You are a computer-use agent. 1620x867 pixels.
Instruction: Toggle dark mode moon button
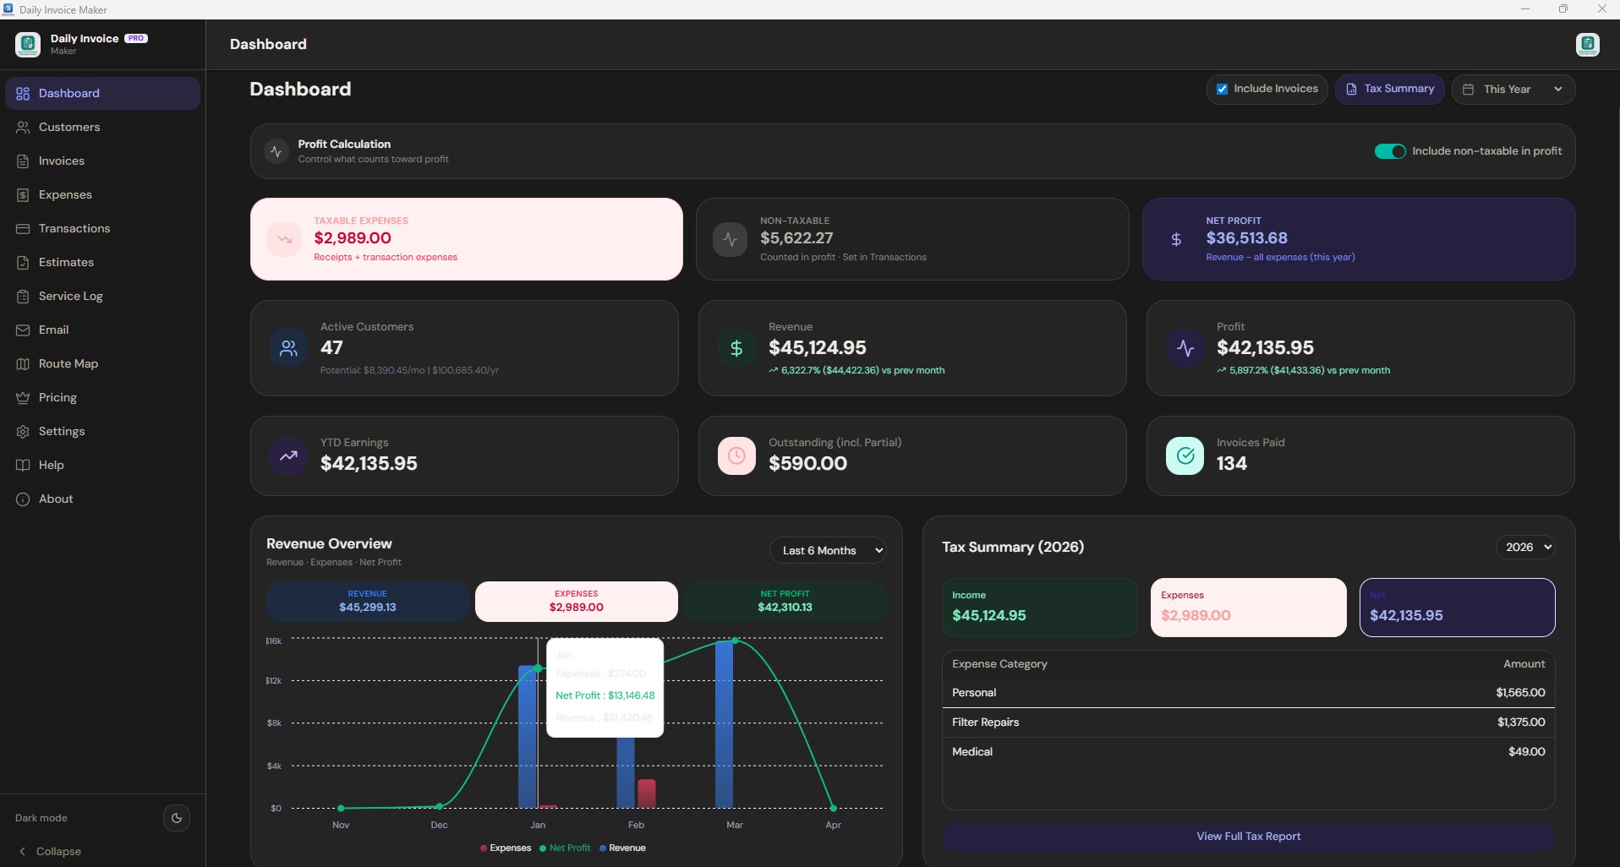(x=176, y=818)
